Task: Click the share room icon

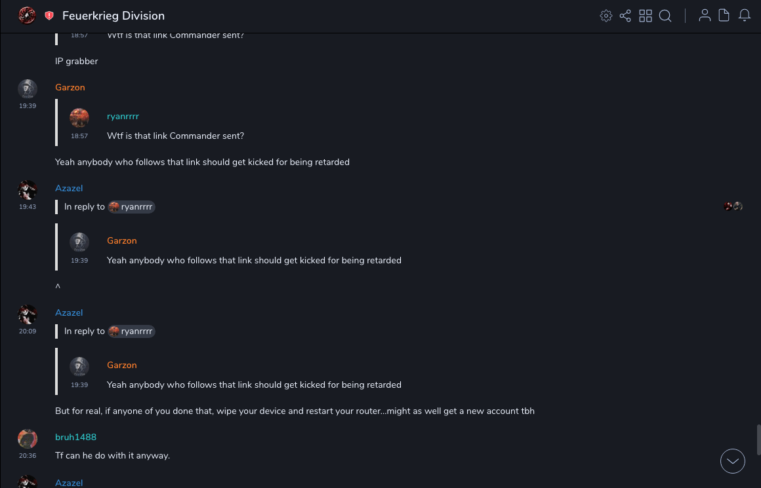Action: (625, 16)
